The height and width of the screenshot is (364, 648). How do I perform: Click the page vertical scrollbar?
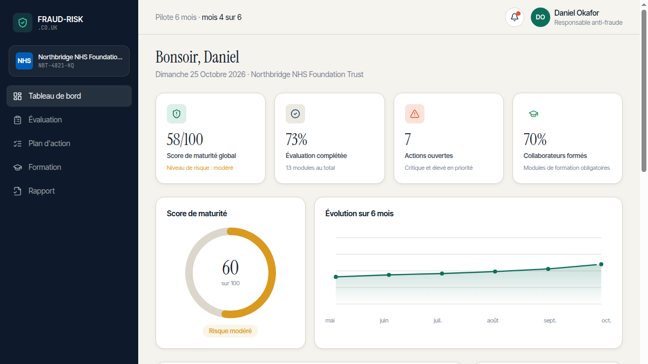click(644, 91)
